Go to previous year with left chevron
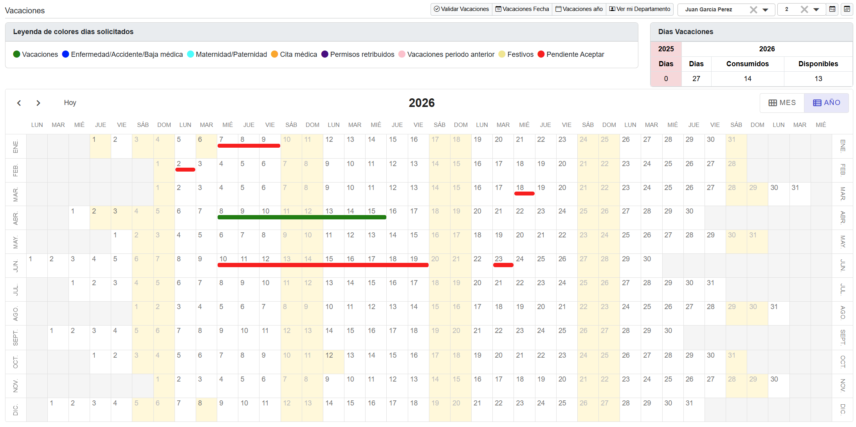The height and width of the screenshot is (427, 856). coord(19,103)
